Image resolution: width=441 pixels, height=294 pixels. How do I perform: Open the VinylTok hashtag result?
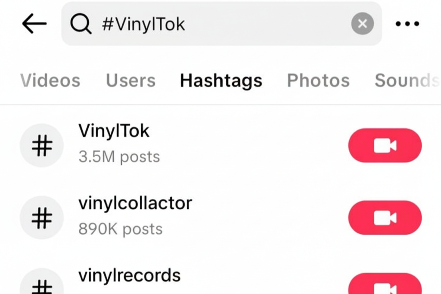pyautogui.click(x=114, y=131)
